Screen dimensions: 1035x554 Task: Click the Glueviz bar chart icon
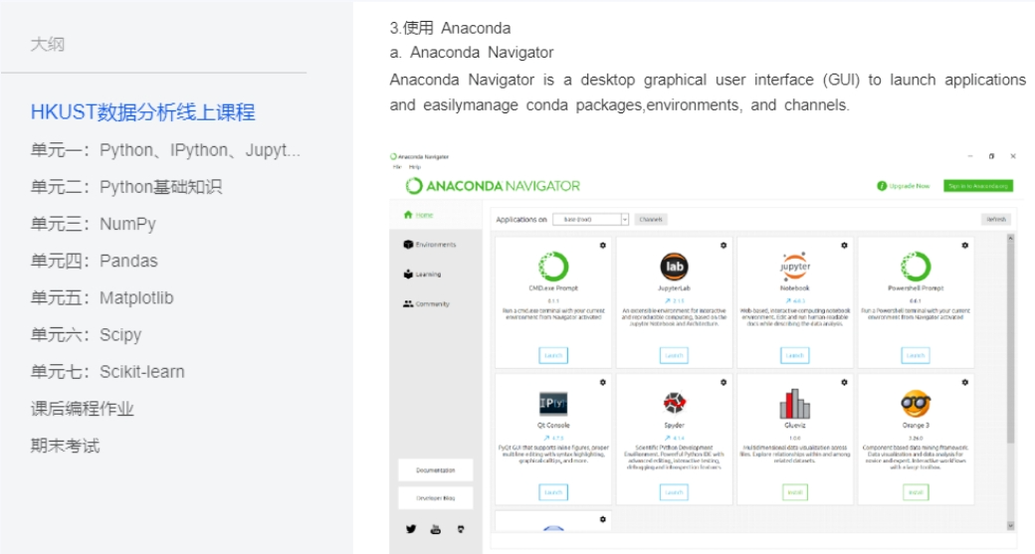pos(795,403)
